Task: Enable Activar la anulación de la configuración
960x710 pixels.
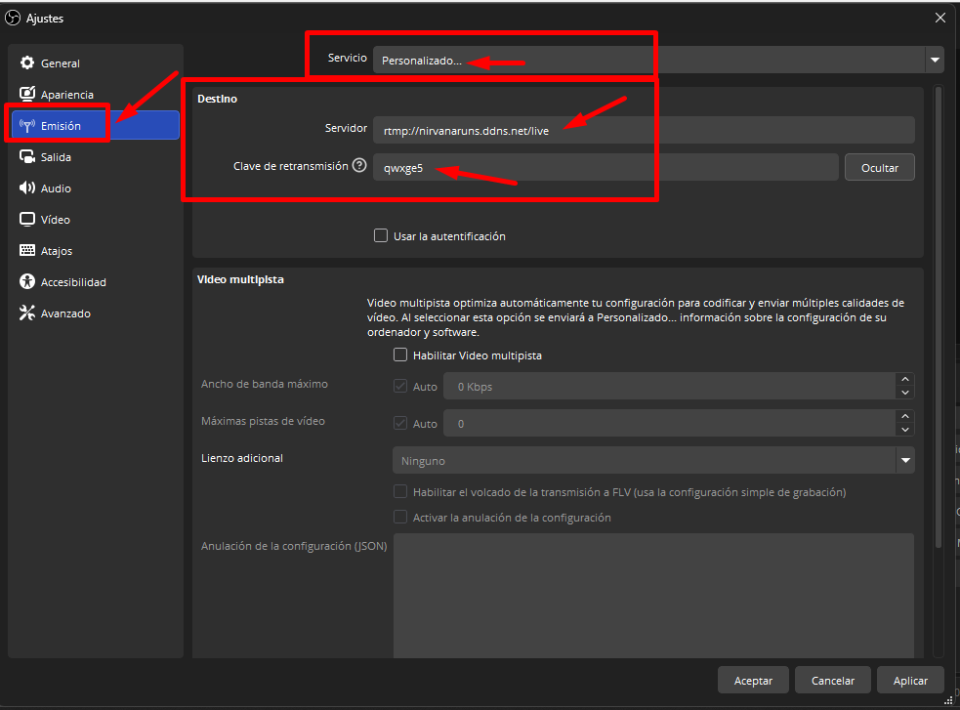Action: click(400, 517)
